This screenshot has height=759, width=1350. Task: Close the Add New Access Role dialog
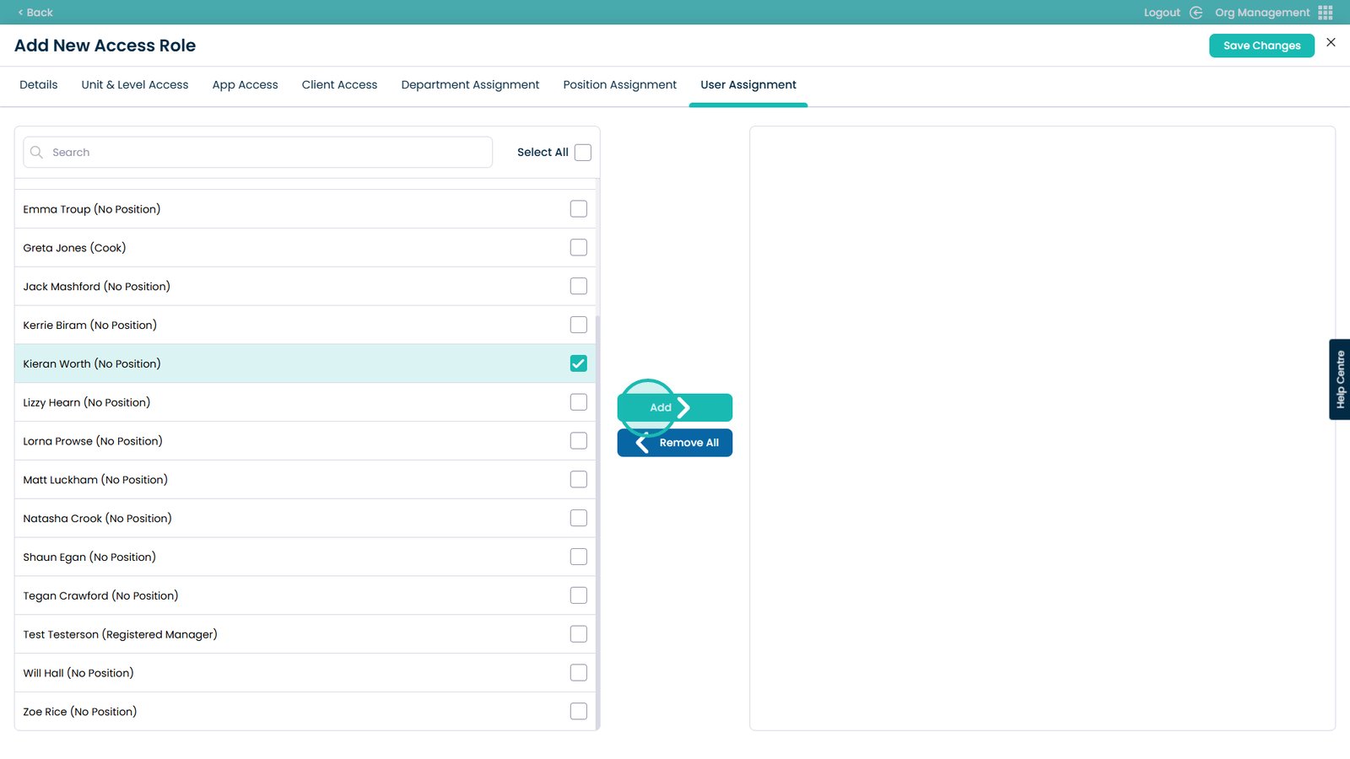[1331, 43]
